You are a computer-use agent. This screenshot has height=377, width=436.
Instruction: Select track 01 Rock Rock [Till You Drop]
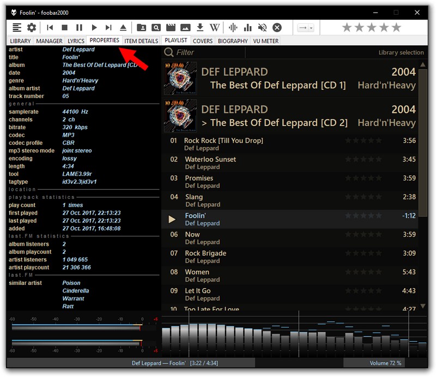(x=289, y=144)
